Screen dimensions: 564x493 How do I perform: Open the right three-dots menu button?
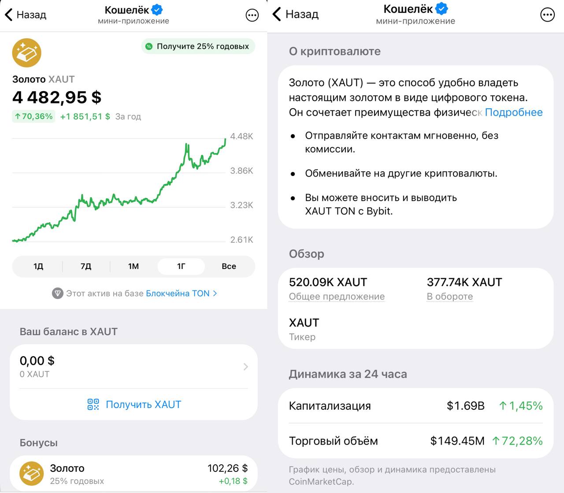click(x=547, y=15)
